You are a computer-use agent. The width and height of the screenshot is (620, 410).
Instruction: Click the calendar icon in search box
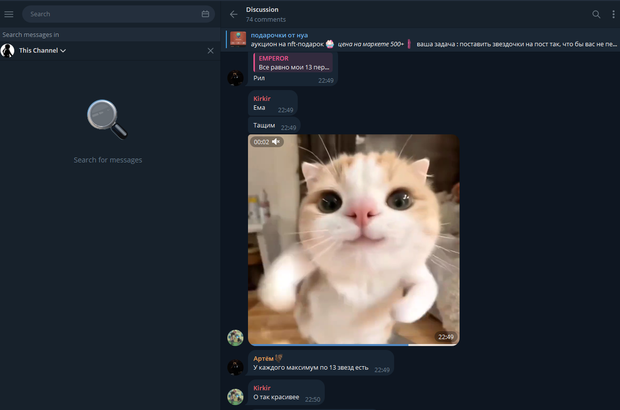tap(205, 14)
